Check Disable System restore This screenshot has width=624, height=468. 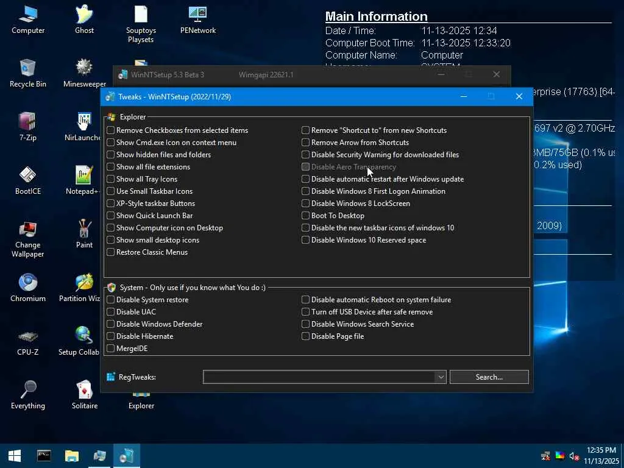coord(111,300)
